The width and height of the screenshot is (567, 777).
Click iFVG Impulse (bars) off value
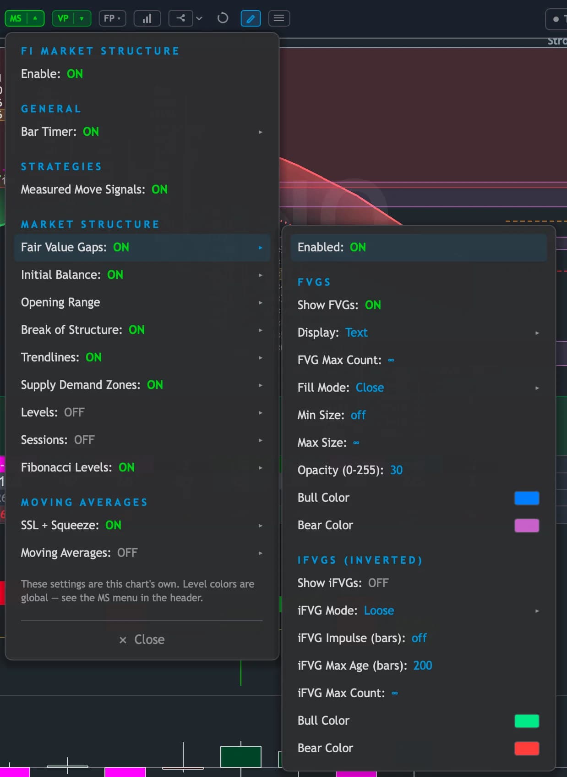(419, 638)
